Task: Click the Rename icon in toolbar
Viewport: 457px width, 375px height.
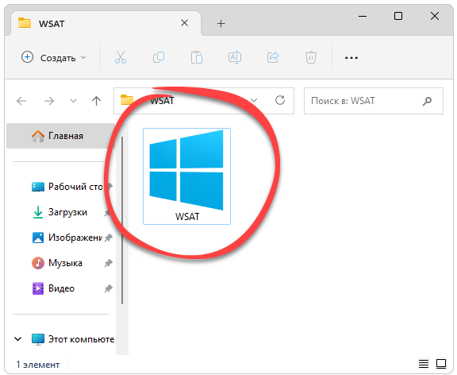Action: (x=235, y=57)
